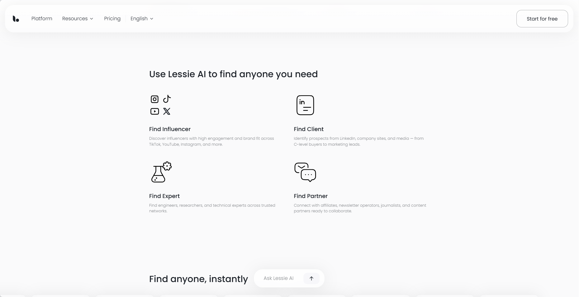Expand the Resources dropdown menu
This screenshot has height=297, width=579.
(78, 19)
